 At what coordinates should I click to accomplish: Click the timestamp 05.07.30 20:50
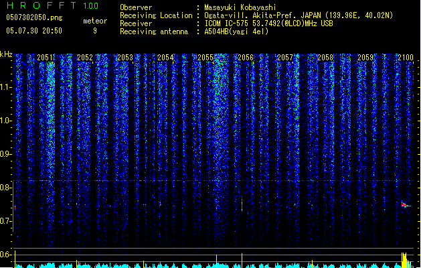click(x=34, y=31)
